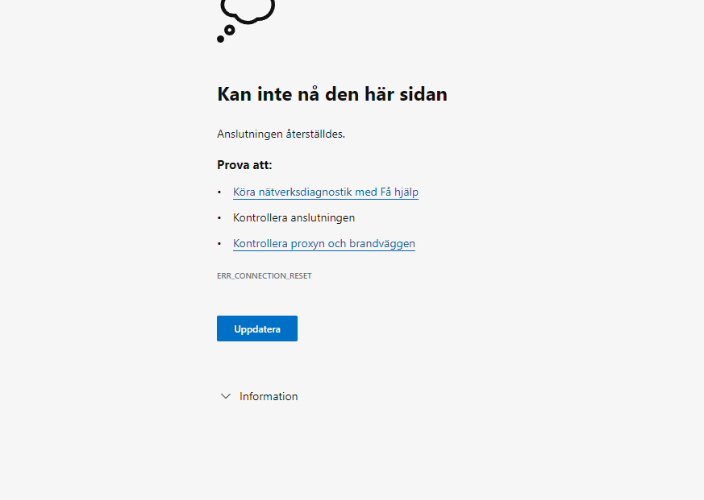Expand the Information section chevron

226,396
